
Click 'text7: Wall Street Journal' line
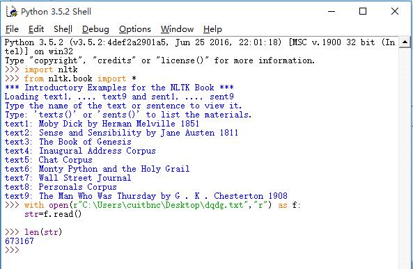[x=68, y=178]
